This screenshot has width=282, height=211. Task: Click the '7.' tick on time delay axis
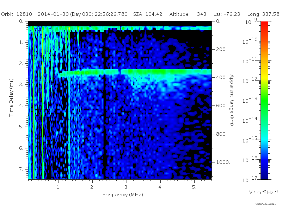(21, 169)
